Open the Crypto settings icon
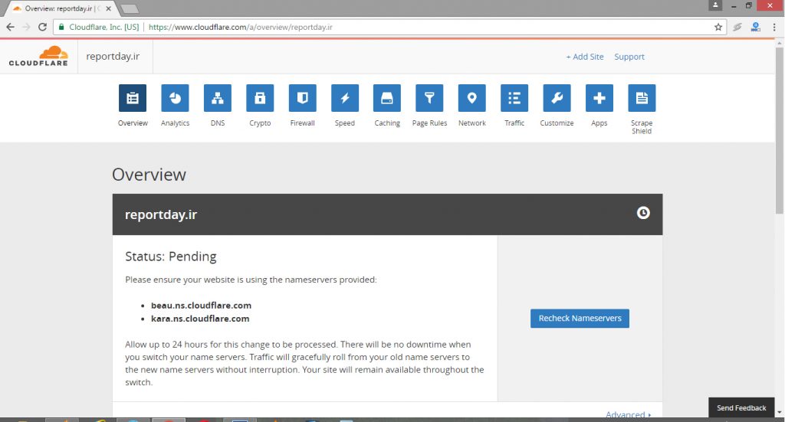The image size is (785, 422). click(x=260, y=98)
